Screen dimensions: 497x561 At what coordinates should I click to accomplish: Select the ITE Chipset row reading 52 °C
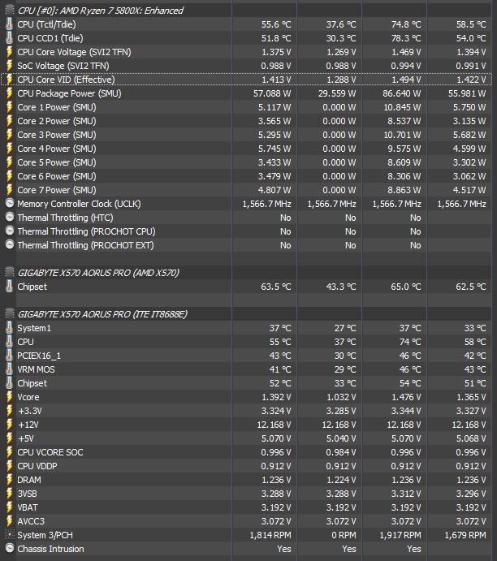coord(248,383)
